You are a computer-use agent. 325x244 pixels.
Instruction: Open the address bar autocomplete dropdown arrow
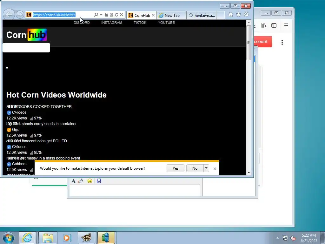coord(101,15)
